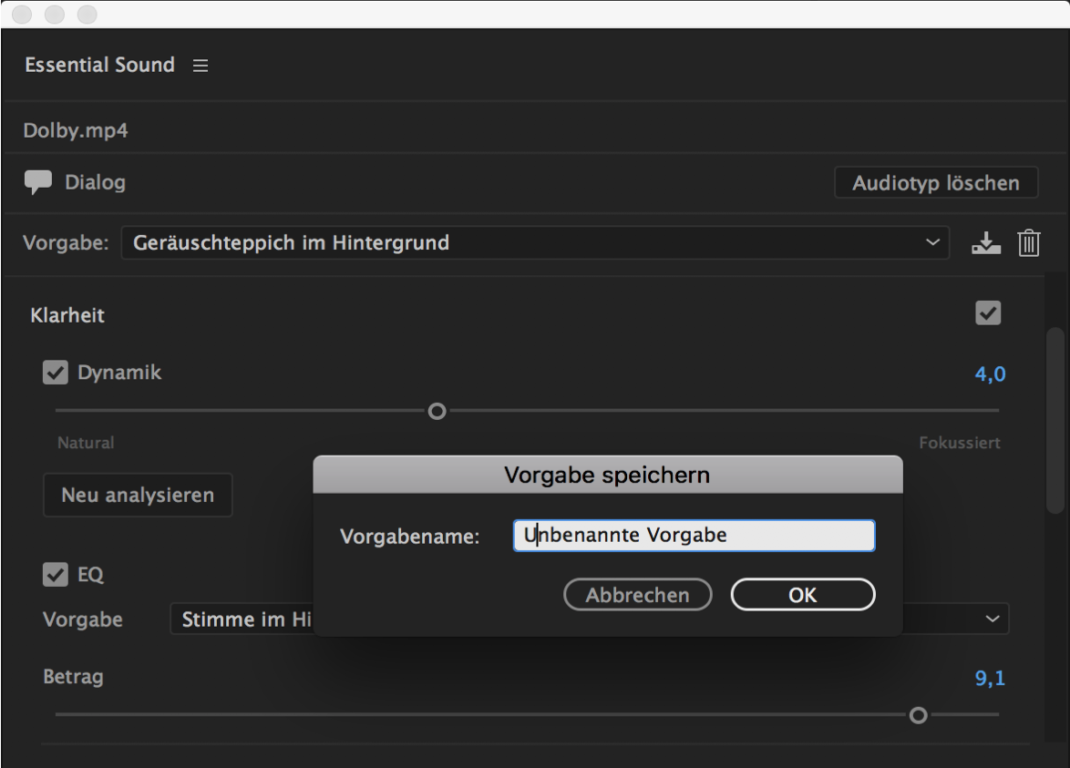Click the save preset download icon
This screenshot has width=1070, height=768.
coord(985,243)
